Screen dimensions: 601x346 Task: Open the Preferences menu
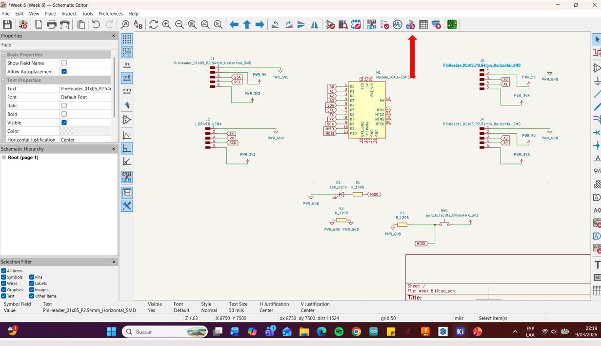coord(111,14)
